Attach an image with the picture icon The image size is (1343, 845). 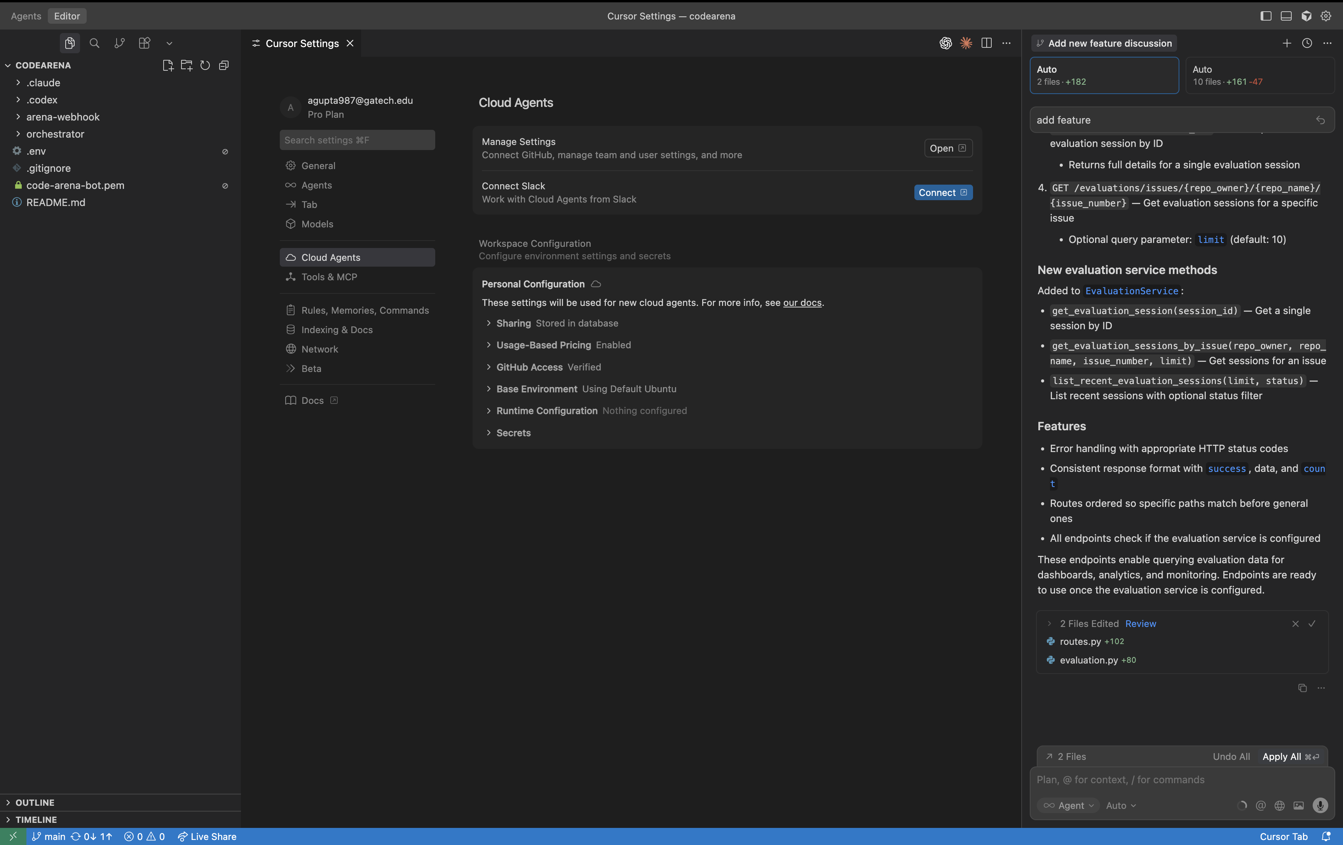pyautogui.click(x=1299, y=805)
